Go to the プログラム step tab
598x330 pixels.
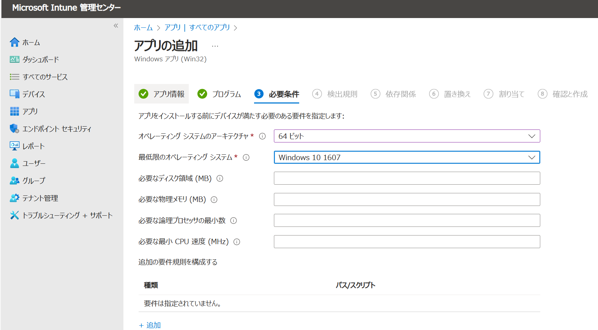pyautogui.click(x=219, y=94)
